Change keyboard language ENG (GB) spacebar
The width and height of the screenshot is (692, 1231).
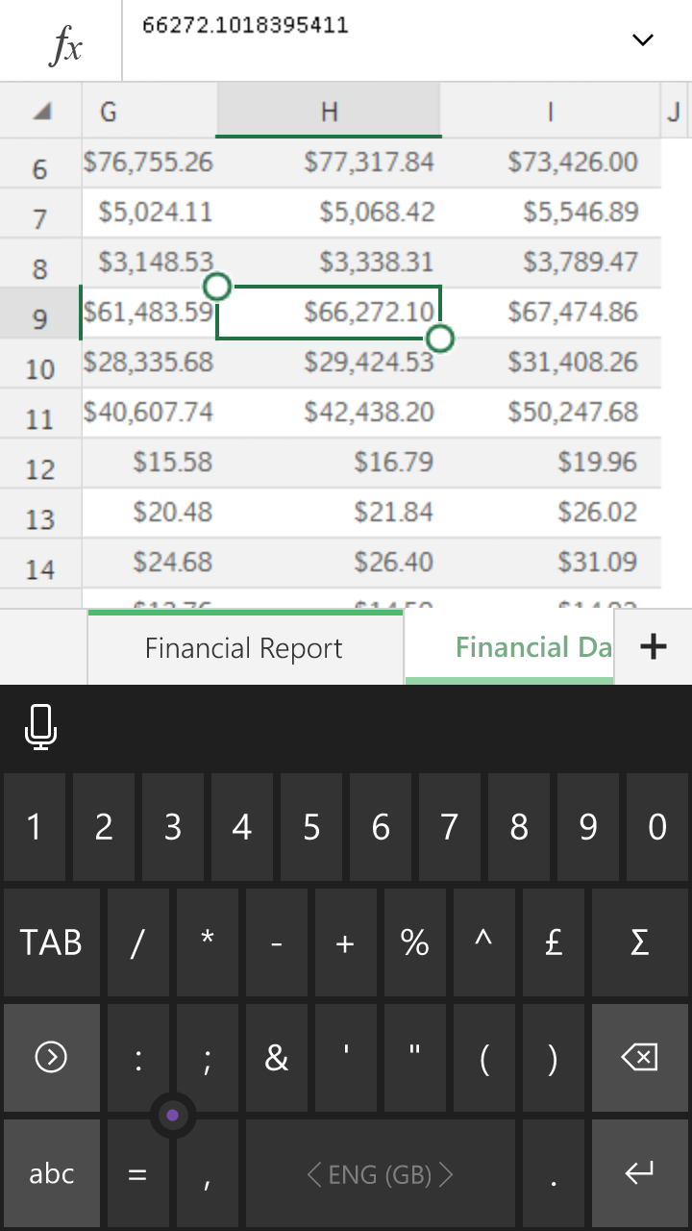pos(380,1174)
